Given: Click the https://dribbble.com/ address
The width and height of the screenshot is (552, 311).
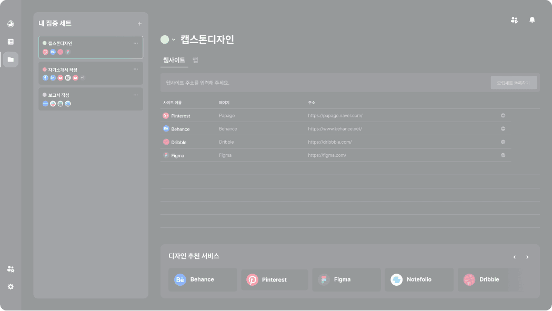Looking at the screenshot, I should pos(330,142).
